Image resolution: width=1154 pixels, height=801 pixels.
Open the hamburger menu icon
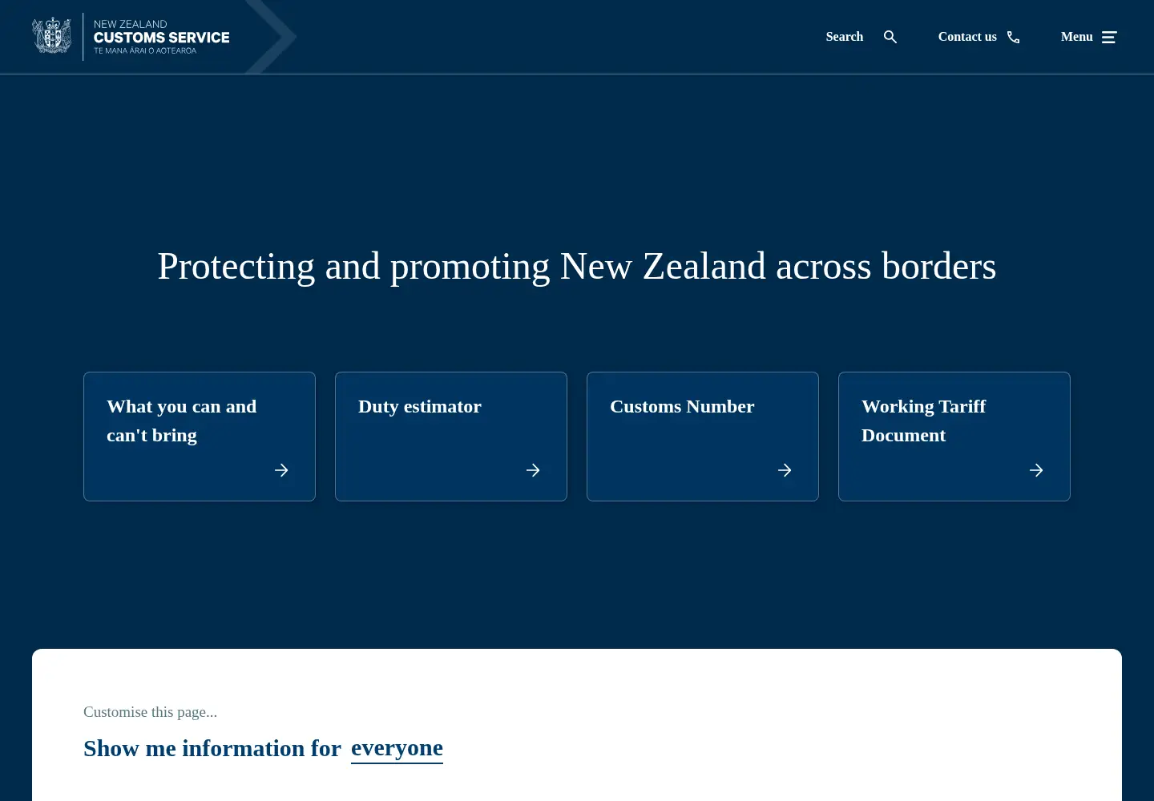click(x=1109, y=37)
